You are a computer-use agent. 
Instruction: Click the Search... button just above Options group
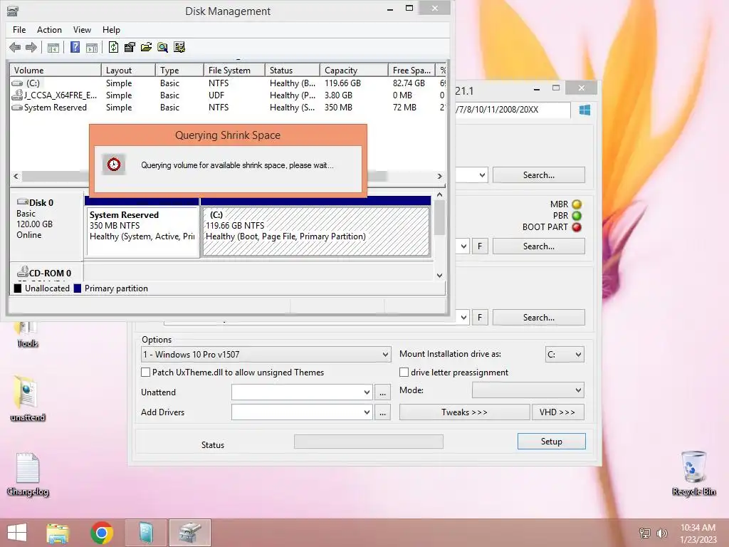coord(538,317)
